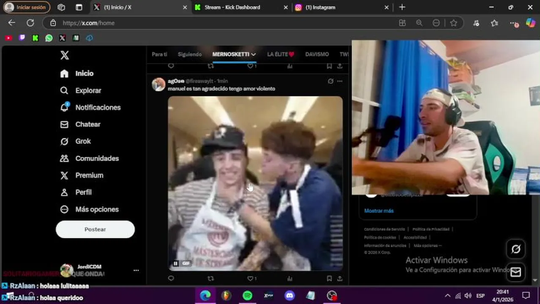Share agOse's post below the GIF
This screenshot has height=304, width=540.
340,278
